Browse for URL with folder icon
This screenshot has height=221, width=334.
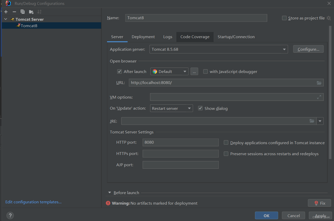click(x=319, y=83)
